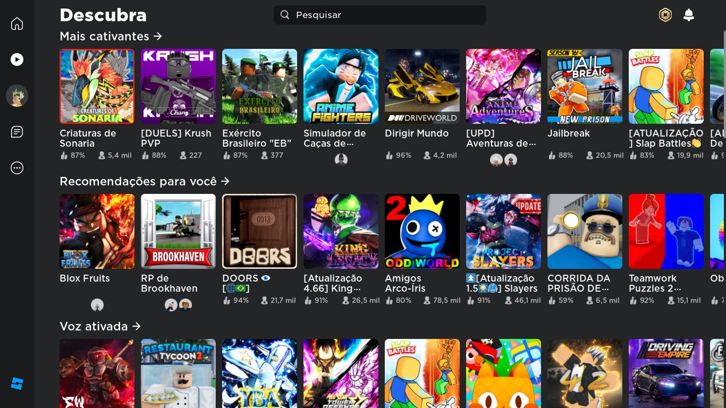Open the Brookhaven game thumbnail
The width and height of the screenshot is (726, 408).
tap(178, 232)
